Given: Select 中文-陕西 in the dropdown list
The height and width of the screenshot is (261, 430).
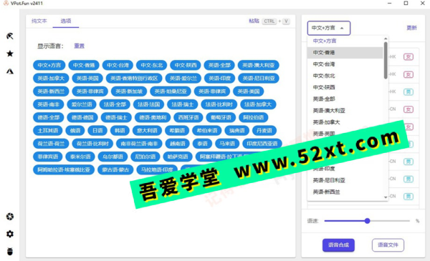Looking at the screenshot, I should [x=345, y=87].
